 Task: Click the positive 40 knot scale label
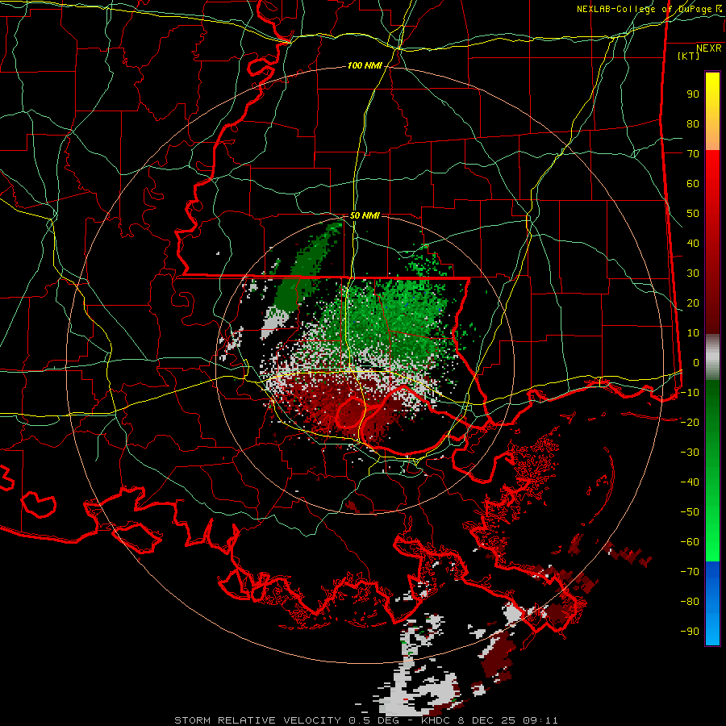[693, 244]
